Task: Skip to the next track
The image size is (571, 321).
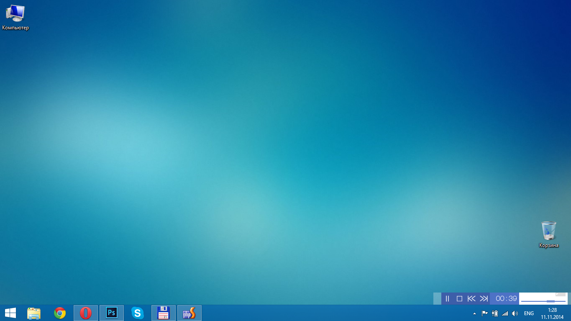Action: (x=484, y=298)
